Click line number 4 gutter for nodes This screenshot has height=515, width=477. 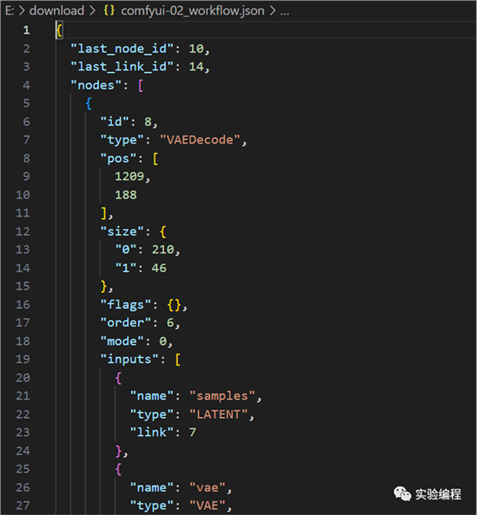[27, 85]
